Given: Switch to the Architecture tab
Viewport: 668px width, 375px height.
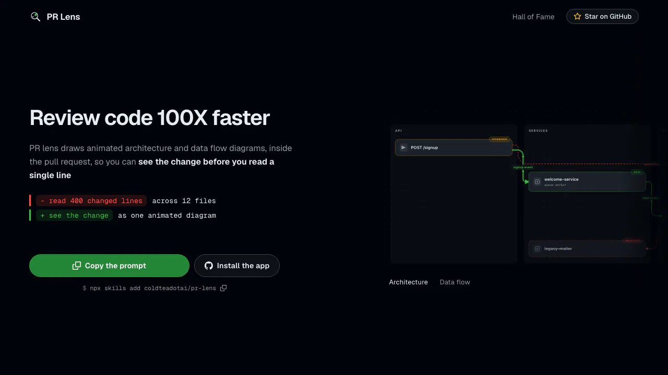Looking at the screenshot, I should (409, 282).
